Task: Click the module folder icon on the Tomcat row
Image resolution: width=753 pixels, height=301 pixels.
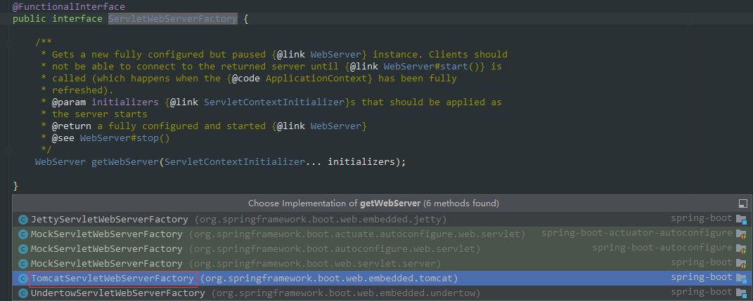Action: [742, 278]
